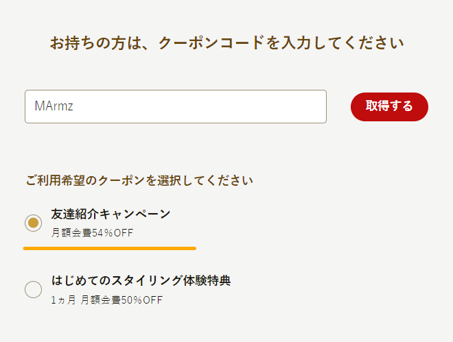Click the 月額会費54%OFF description text

pos(92,233)
